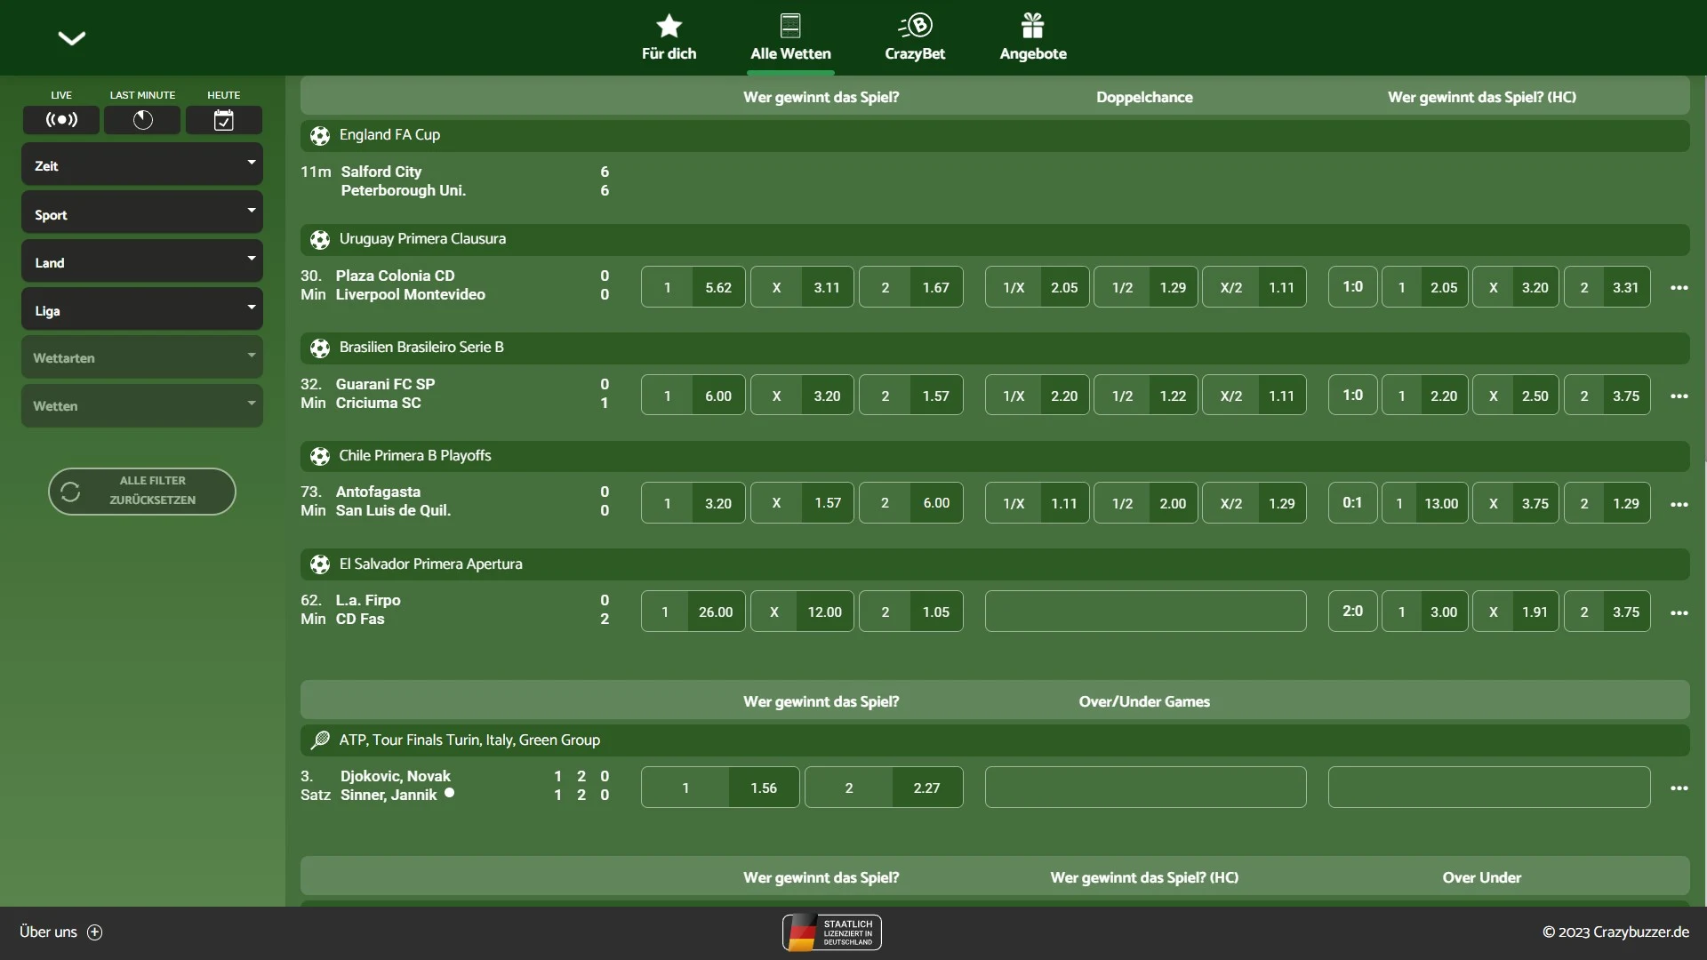Bet on Criciuma SC win at 1.57

coord(911,396)
